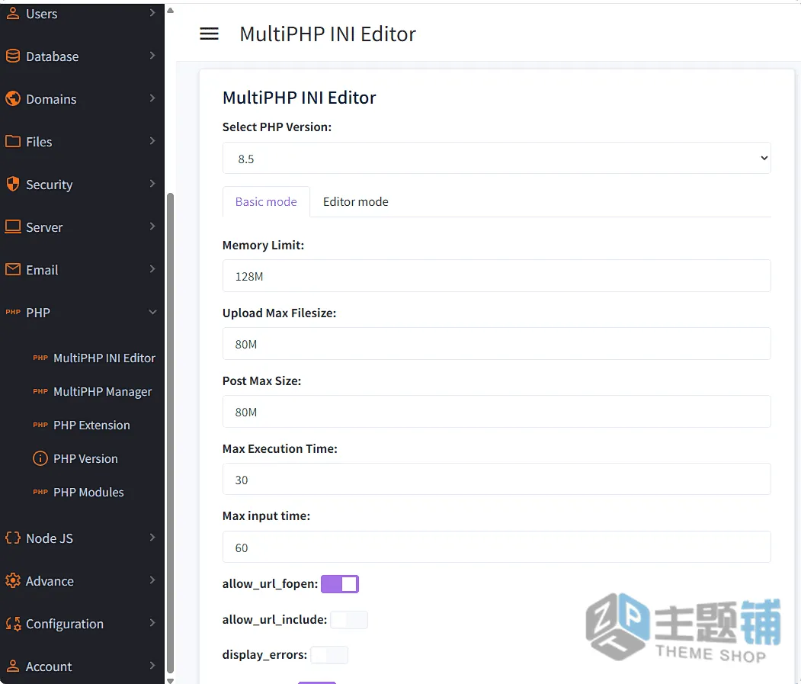Click the Users sidebar icon
Image resolution: width=801 pixels, height=684 pixels.
(x=13, y=13)
